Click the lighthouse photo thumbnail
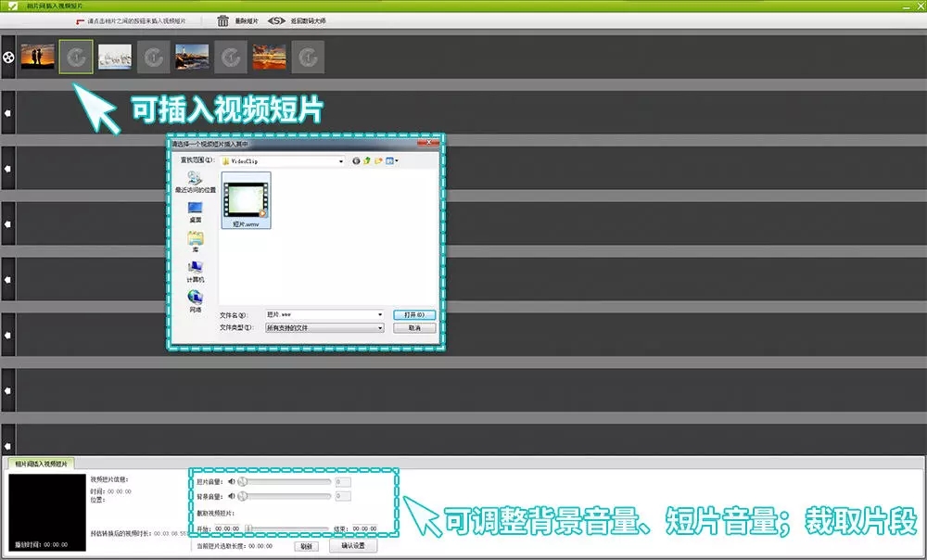This screenshot has width=927, height=560. tap(192, 57)
